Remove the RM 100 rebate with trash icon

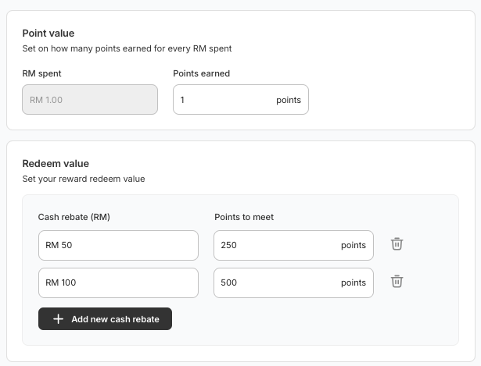[x=397, y=282]
